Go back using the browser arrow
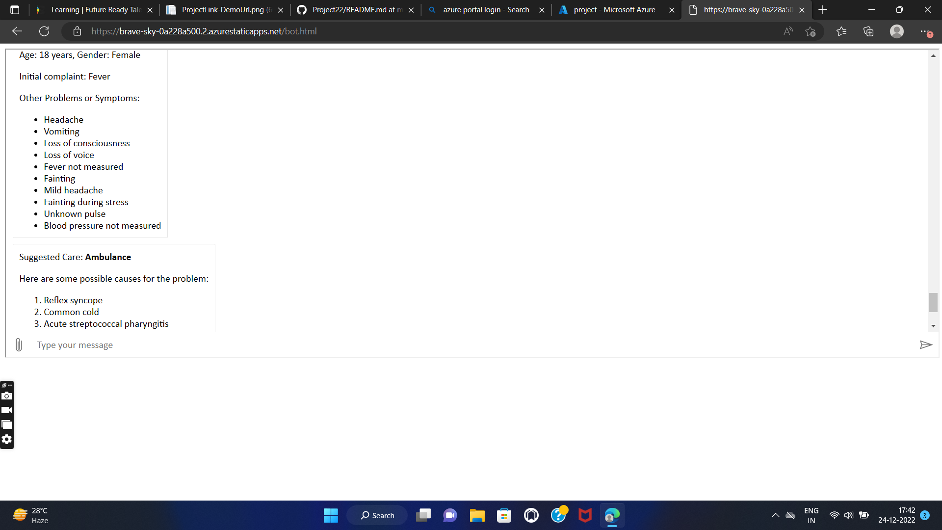The height and width of the screenshot is (530, 942). (17, 31)
